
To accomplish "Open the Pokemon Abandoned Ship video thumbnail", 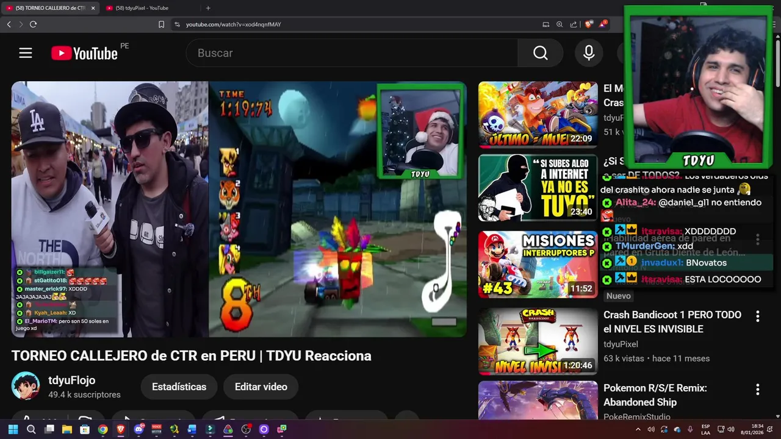I will [x=538, y=400].
